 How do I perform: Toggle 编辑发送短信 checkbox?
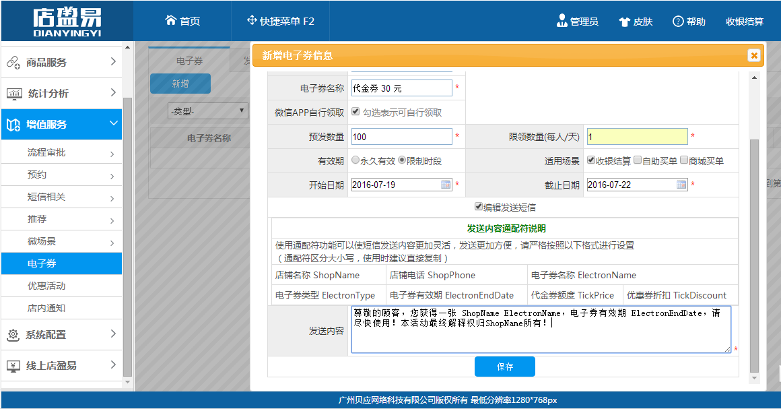click(479, 206)
